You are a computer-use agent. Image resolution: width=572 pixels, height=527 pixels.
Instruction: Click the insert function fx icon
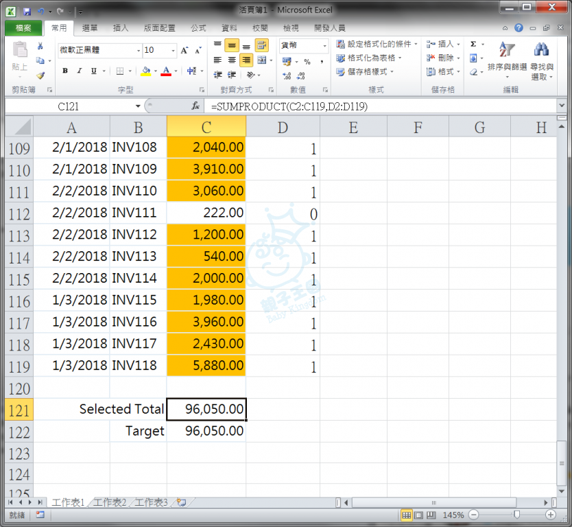coord(195,106)
